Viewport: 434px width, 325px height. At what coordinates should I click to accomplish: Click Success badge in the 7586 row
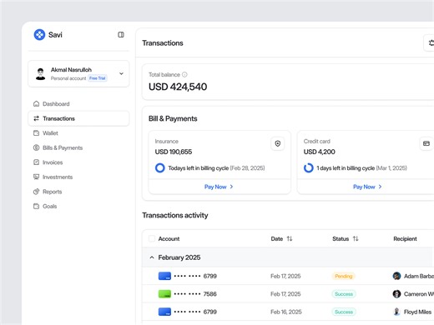pos(344,294)
